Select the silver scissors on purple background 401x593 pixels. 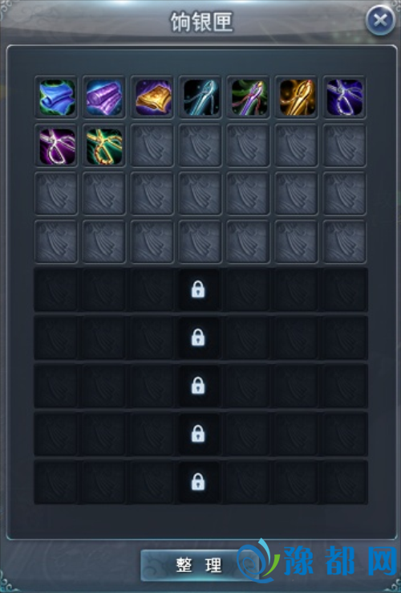(57, 146)
